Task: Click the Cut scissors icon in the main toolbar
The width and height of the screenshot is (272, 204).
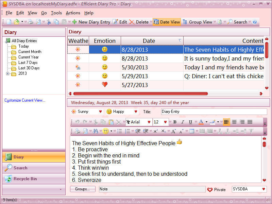Action: [49, 22]
